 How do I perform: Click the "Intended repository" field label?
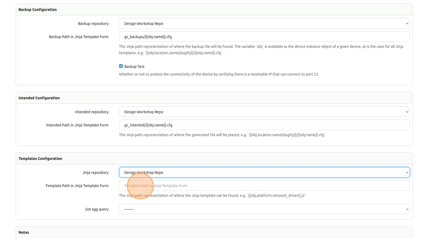(x=92, y=112)
